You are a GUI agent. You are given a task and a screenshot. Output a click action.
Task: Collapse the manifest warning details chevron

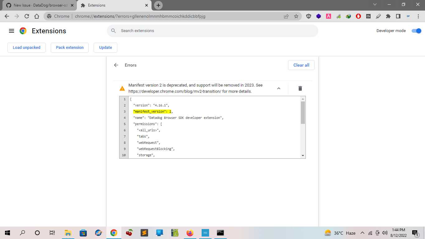[x=278, y=88]
